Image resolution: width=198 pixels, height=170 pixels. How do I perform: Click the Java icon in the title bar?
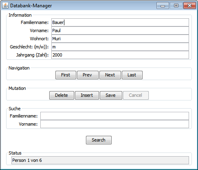tap(5, 6)
